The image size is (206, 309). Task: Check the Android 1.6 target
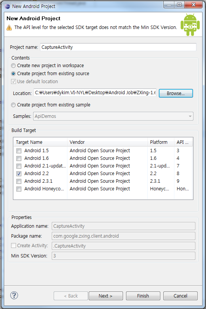[x=19, y=158]
